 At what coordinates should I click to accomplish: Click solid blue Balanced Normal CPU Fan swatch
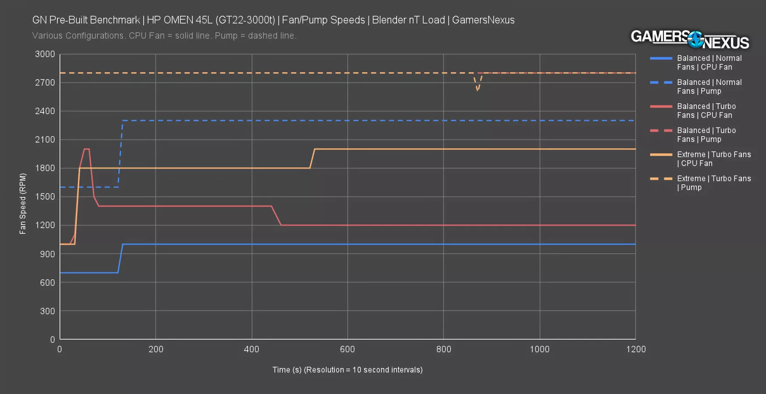661,58
